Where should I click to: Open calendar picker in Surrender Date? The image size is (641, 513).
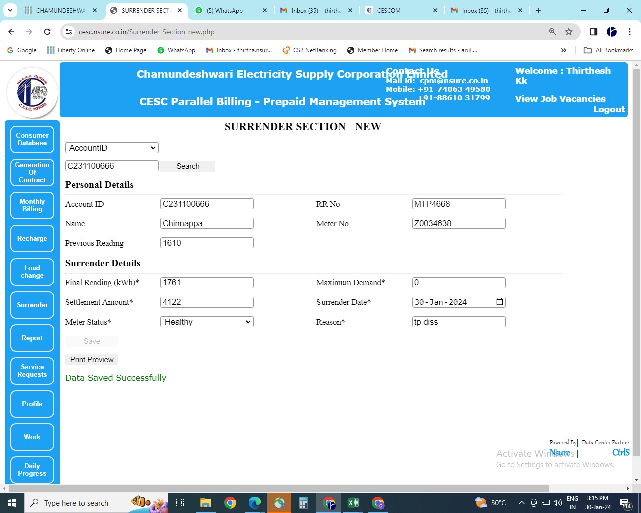coord(500,302)
